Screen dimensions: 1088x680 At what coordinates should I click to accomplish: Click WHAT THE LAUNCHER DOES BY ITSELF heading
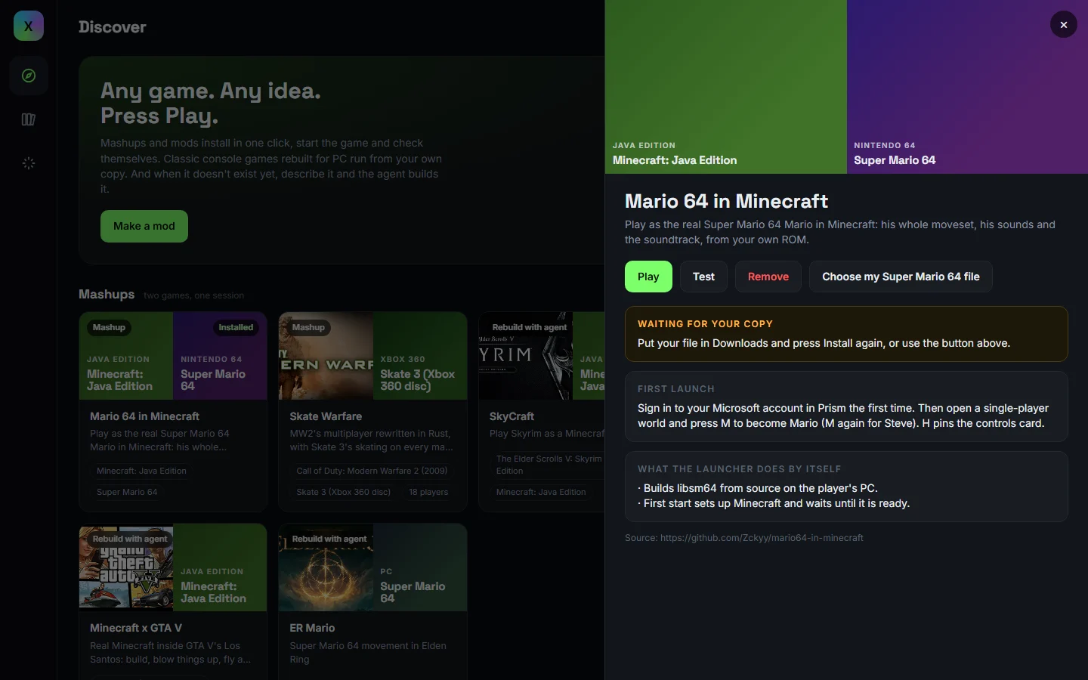(x=740, y=469)
